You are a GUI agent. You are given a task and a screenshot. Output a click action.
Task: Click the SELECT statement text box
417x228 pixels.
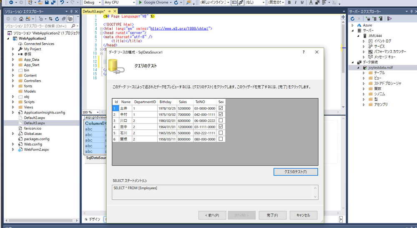[x=215, y=192]
